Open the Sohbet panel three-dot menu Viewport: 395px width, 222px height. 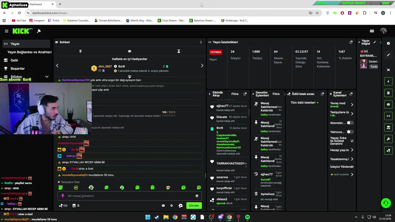[201, 42]
